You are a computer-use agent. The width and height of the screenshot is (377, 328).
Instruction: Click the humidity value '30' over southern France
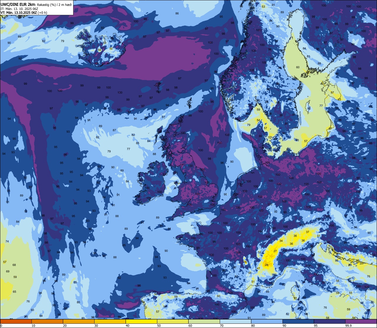245,262
